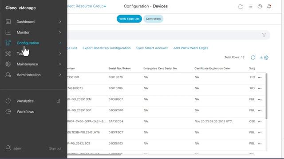
Task: Select Monitor in the side menu
Action: coord(23,32)
